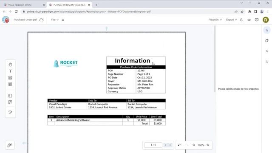Click the page number field 1 / 1
Image resolution: width=272 pixels, height=153 pixels.
click(153, 145)
